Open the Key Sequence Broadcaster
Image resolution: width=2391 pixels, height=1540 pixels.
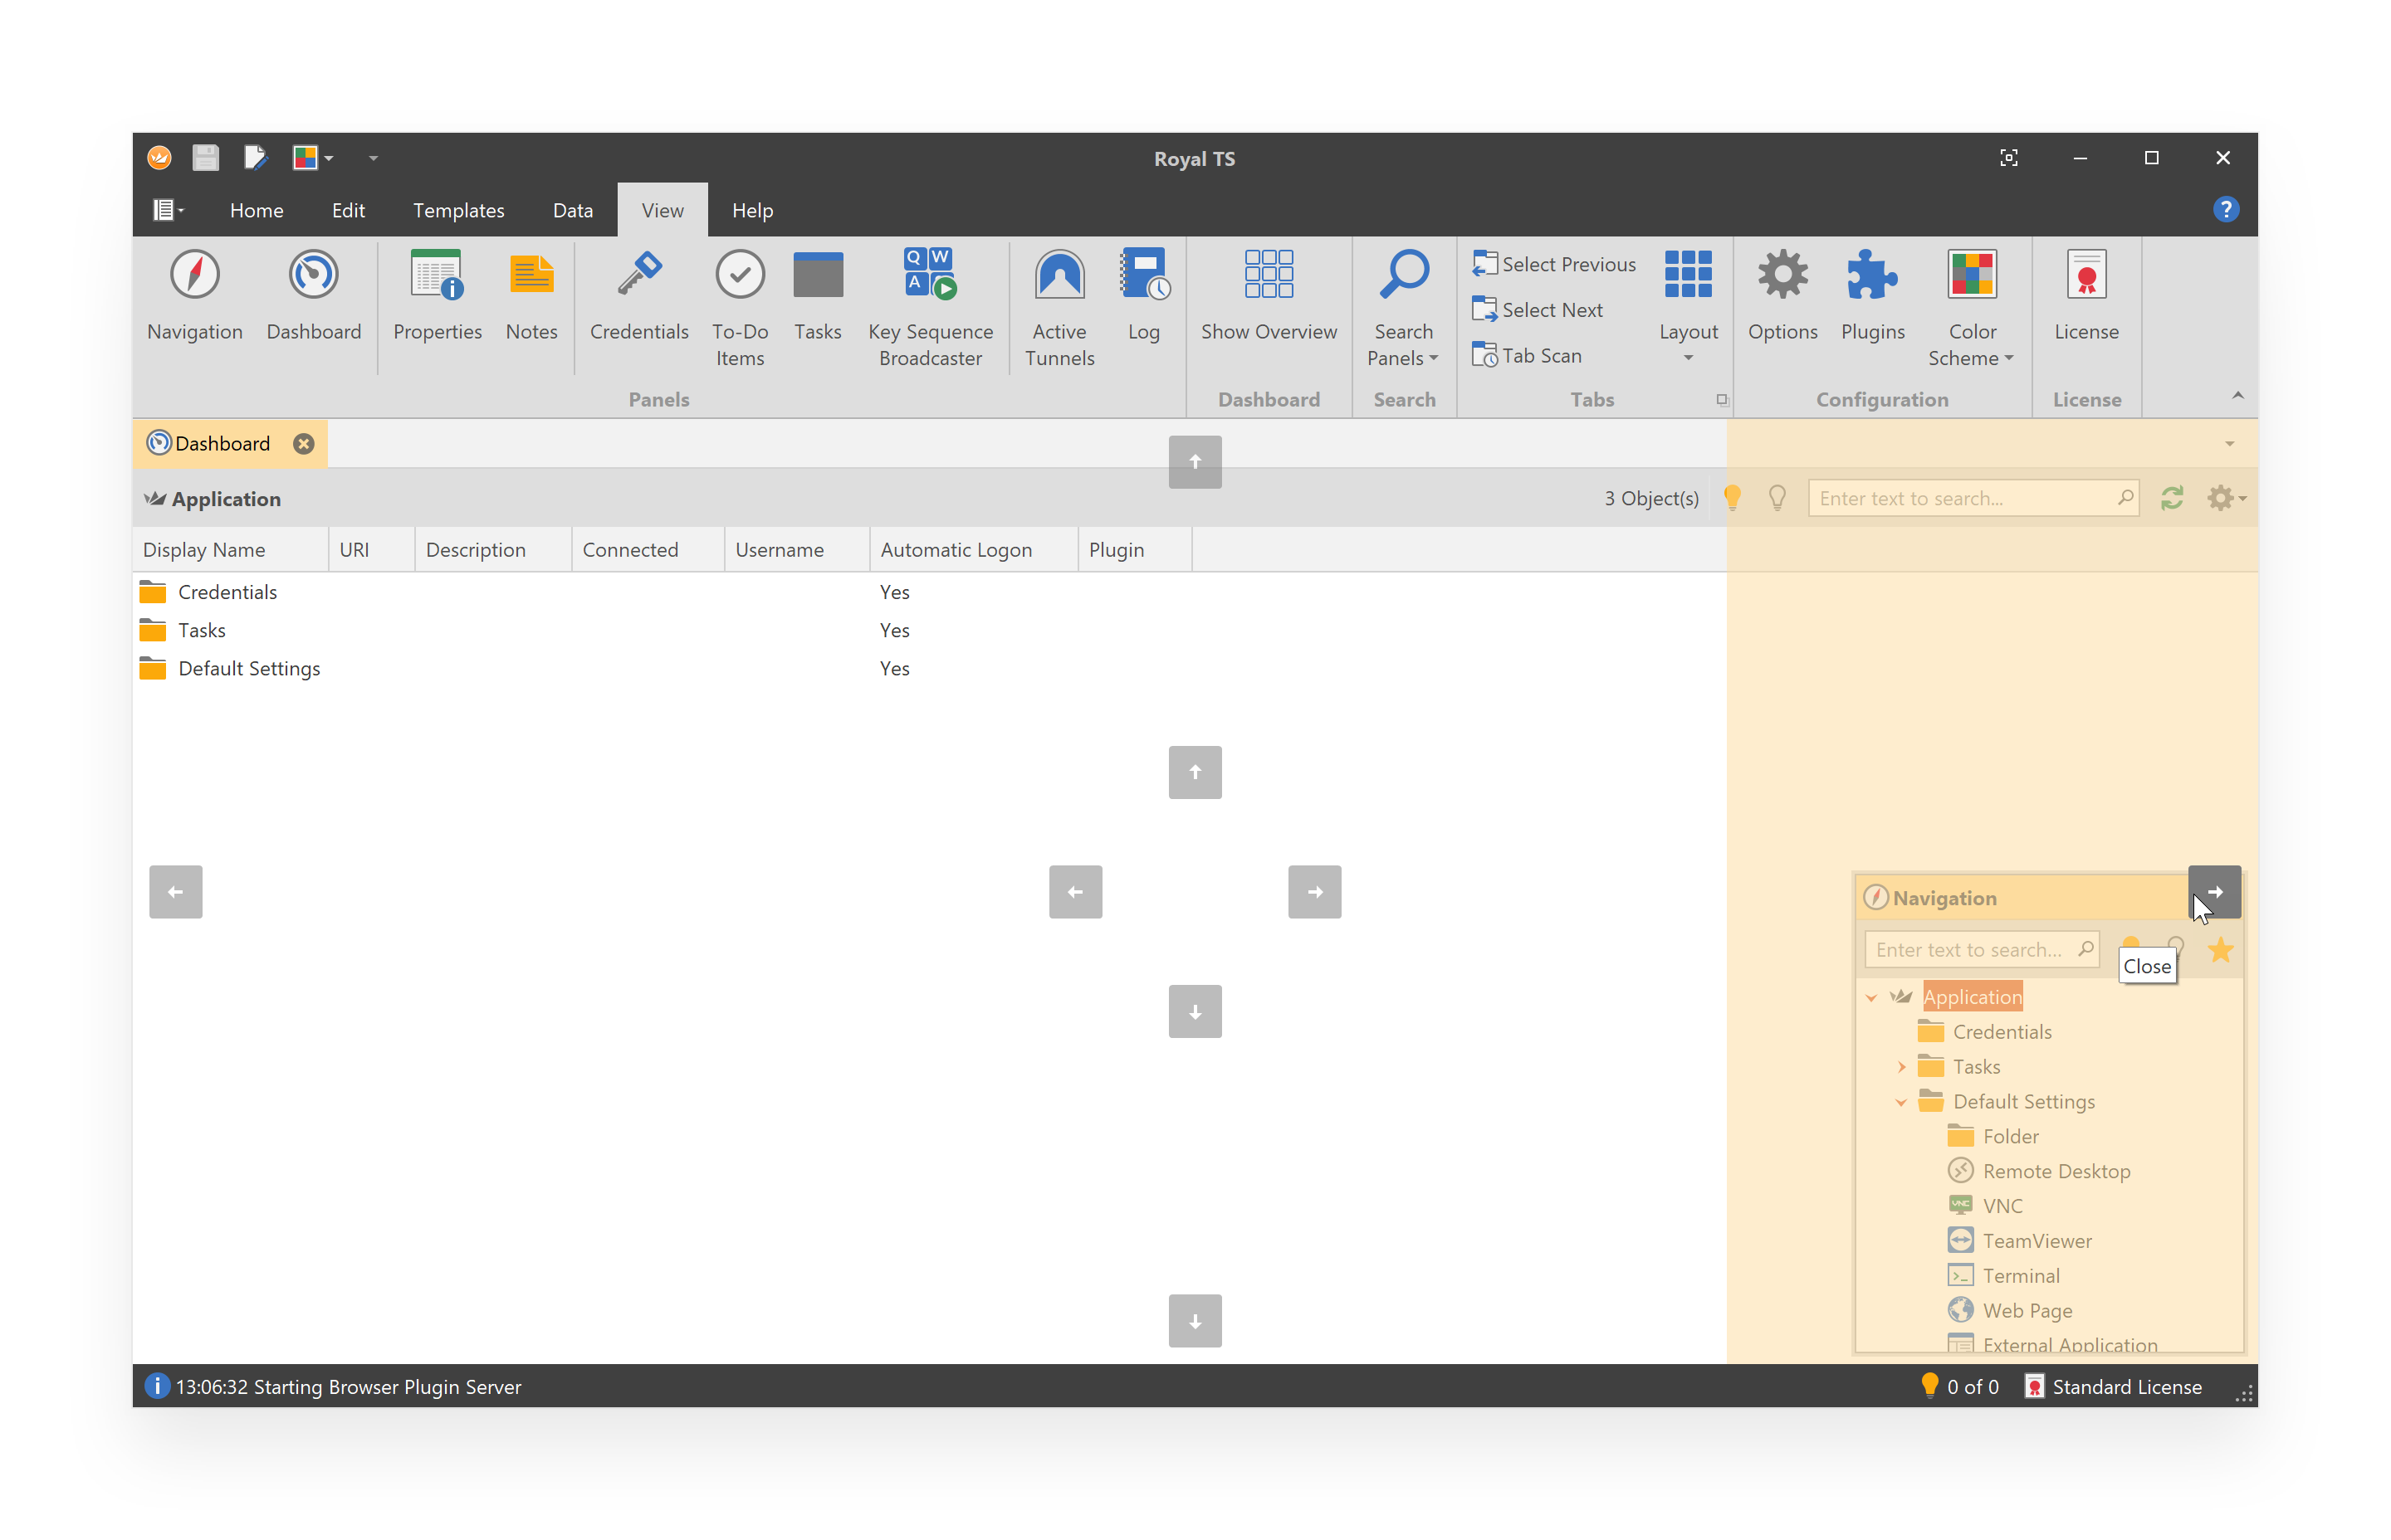click(x=929, y=309)
